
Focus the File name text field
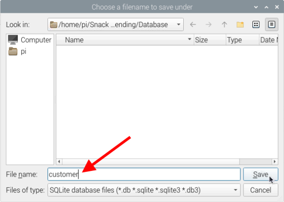pyautogui.click(x=144, y=174)
